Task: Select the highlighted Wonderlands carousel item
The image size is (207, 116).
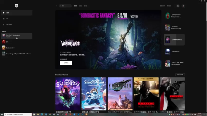Action: [x=174, y=40]
